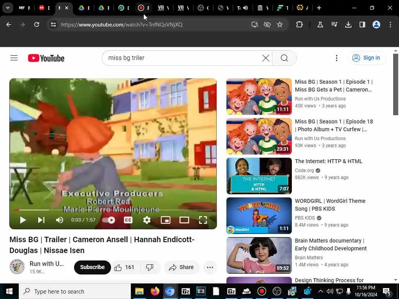Open the Run with U... channel name
This screenshot has width=399, height=299.
point(47,264)
